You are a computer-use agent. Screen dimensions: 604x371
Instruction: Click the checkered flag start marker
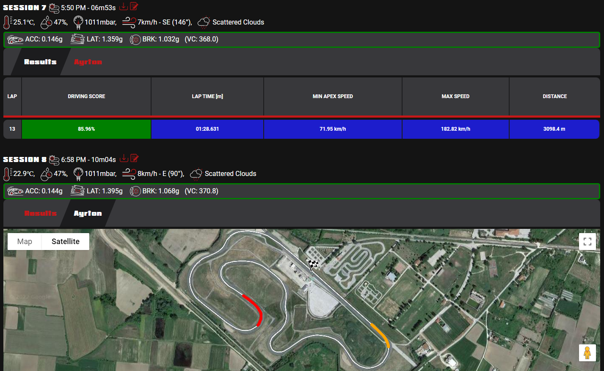[x=313, y=265]
